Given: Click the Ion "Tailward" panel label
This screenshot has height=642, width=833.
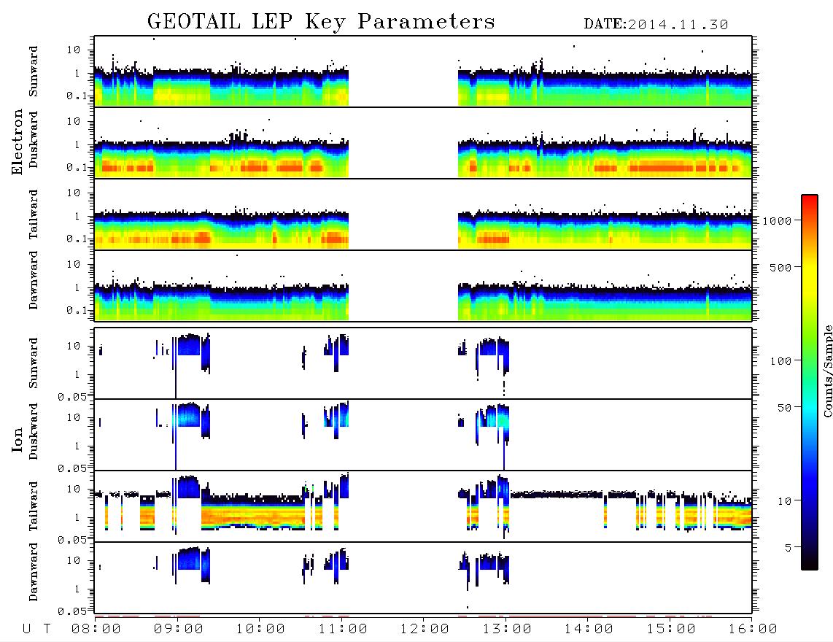Looking at the screenshot, I should point(34,506).
